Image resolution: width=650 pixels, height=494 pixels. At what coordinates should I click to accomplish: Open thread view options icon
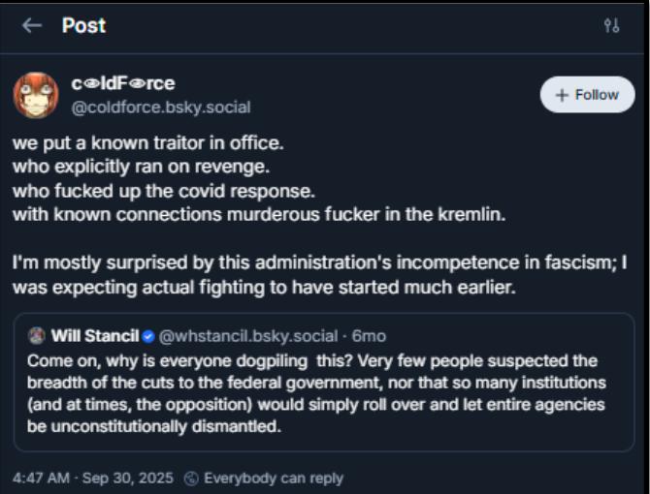point(611,26)
